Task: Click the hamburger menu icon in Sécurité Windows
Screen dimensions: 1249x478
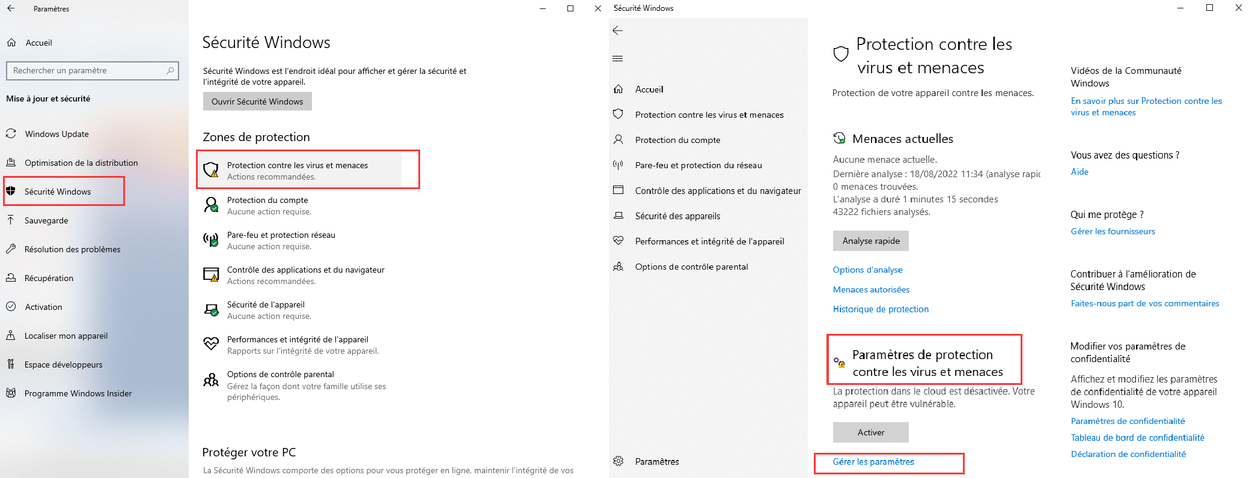Action: click(617, 58)
